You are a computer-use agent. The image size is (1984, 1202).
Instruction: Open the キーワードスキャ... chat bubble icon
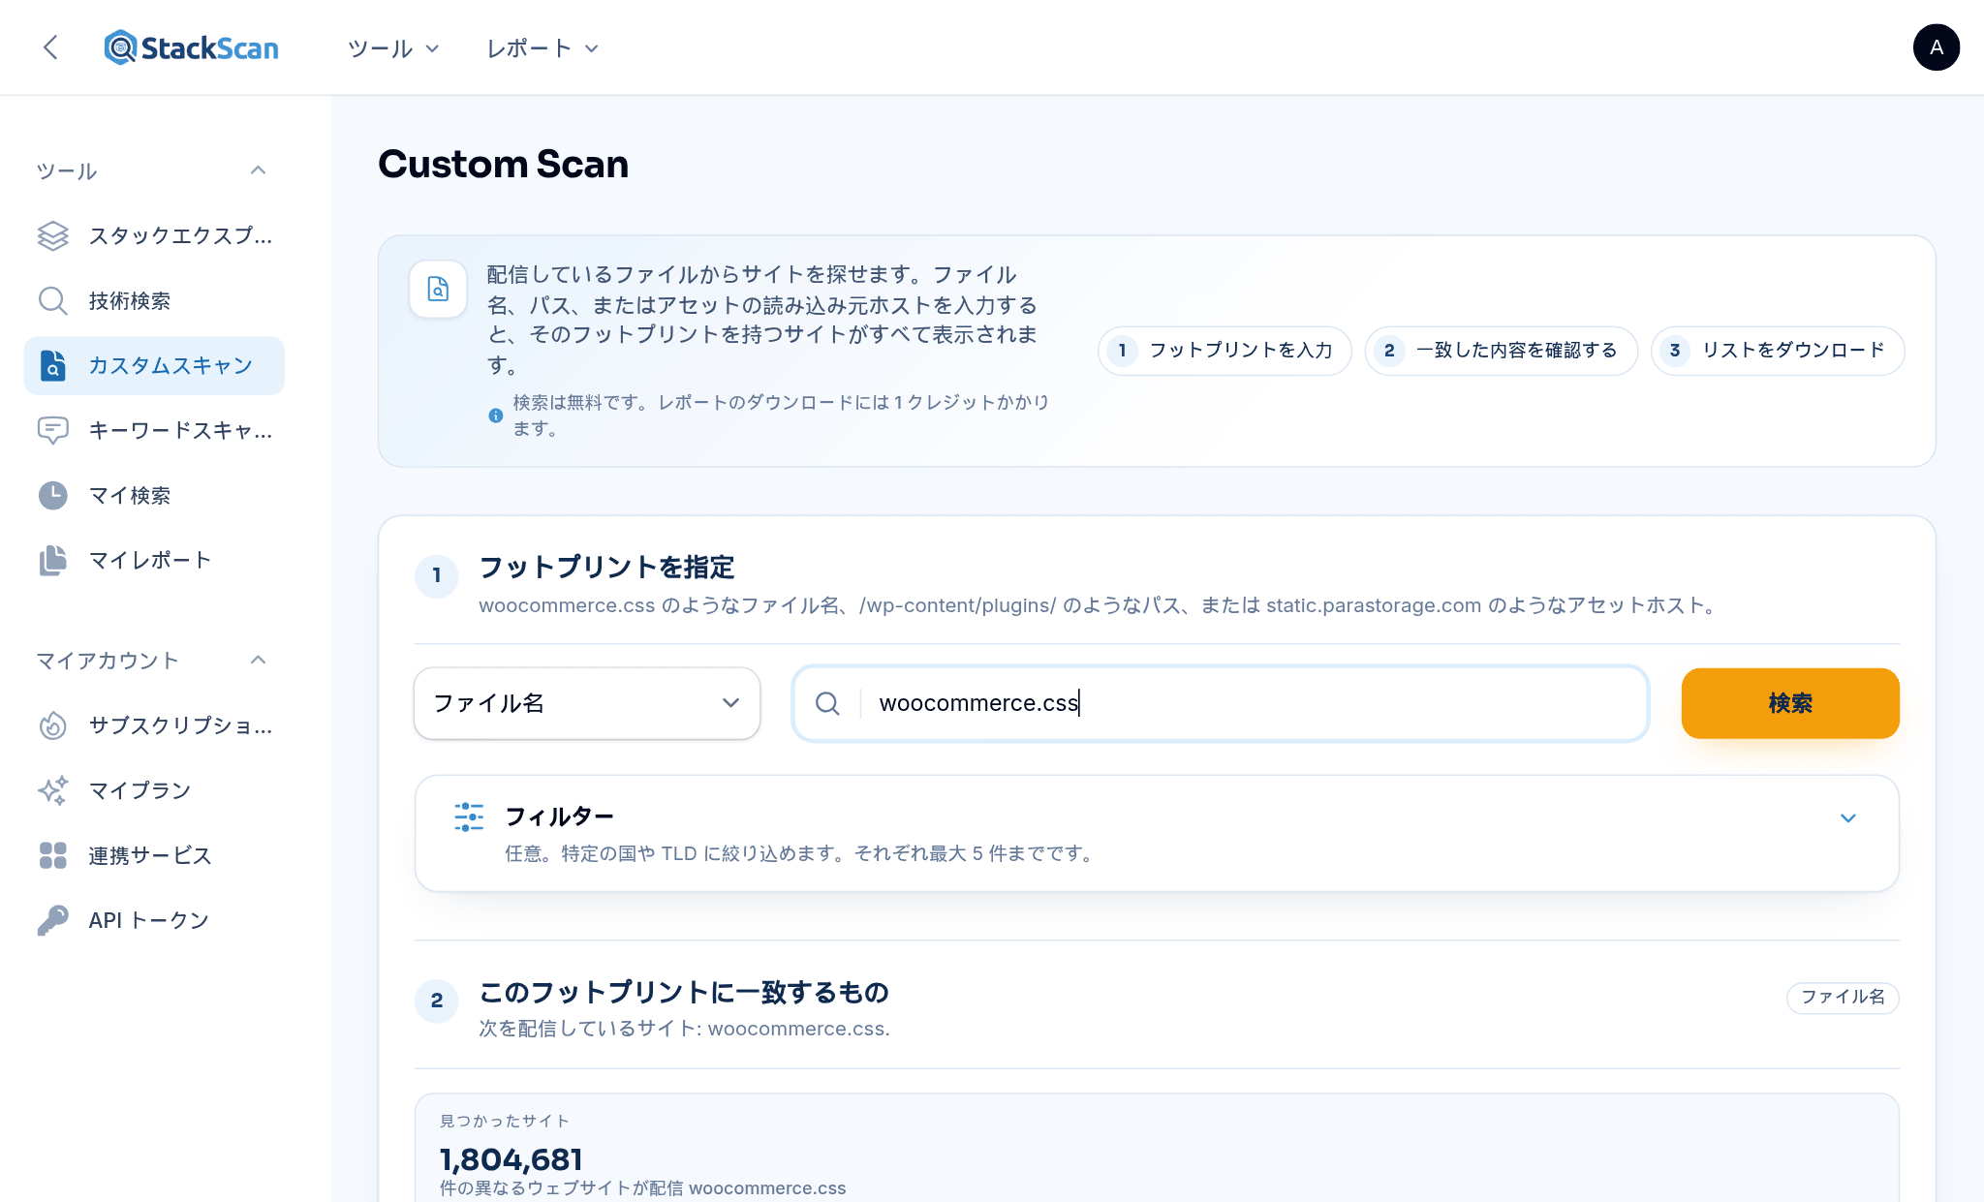pos(53,430)
